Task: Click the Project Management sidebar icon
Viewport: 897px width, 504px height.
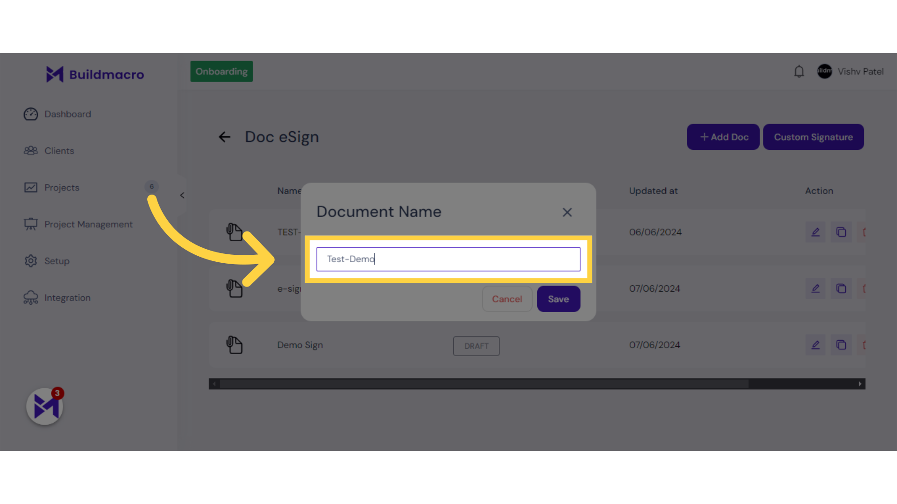Action: (31, 224)
